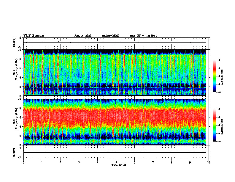Viewport: 235px width, 182px height.
Task: Click the "8" kHz tick on ch.2 spectrogram
Action: [21, 108]
